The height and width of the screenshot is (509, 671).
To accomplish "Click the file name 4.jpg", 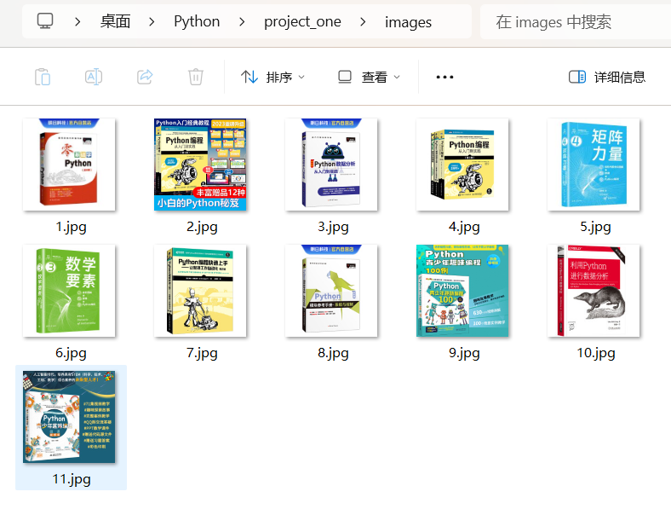I will pyautogui.click(x=464, y=227).
